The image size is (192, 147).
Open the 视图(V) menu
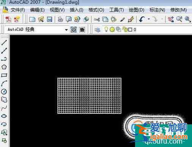click(x=57, y=10)
